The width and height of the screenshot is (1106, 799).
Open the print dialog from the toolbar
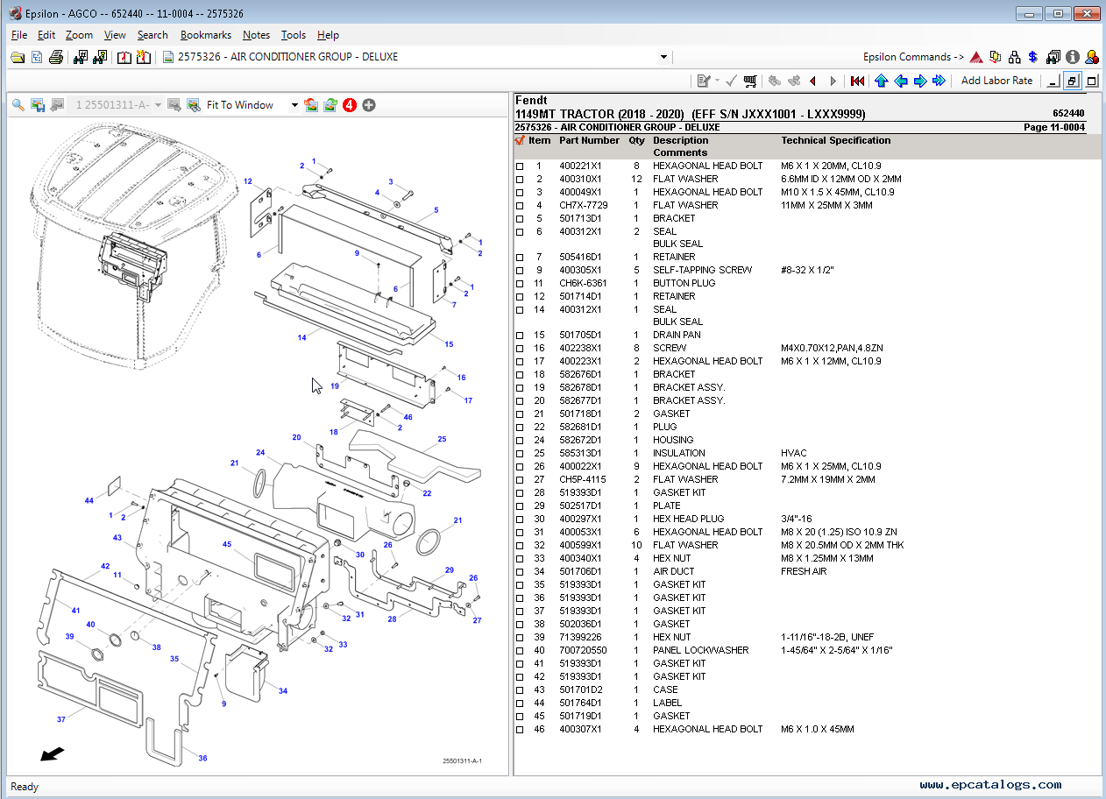54,56
